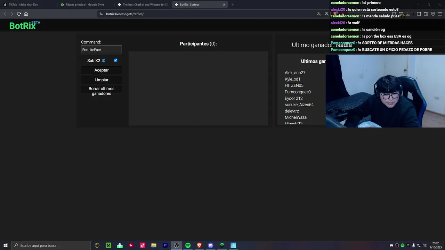Open the Brave wallet icon
This screenshot has height=250, width=445.
pyautogui.click(x=426, y=14)
